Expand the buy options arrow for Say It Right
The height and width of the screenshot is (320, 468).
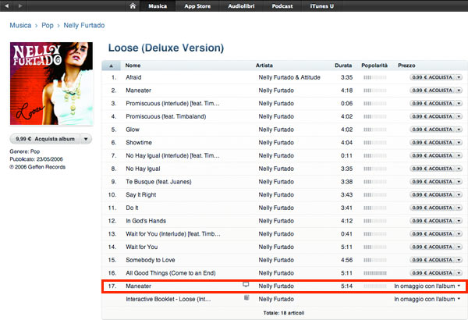[458, 194]
